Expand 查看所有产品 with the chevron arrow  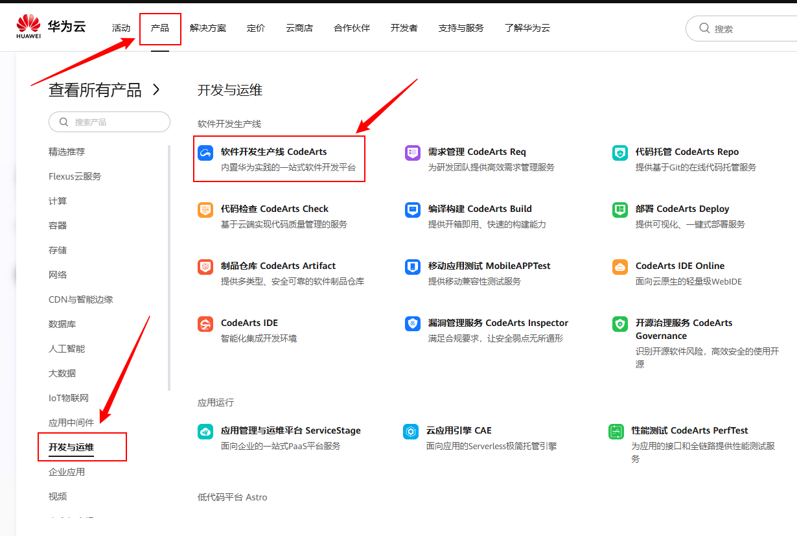point(156,89)
